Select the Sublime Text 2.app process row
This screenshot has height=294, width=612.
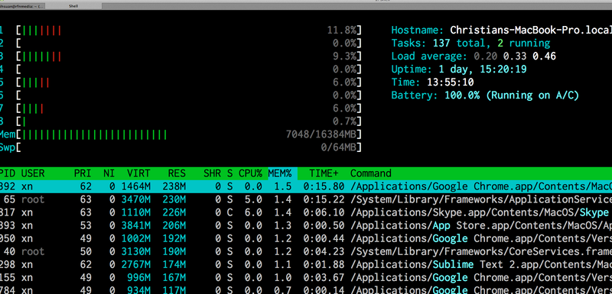coord(306,265)
